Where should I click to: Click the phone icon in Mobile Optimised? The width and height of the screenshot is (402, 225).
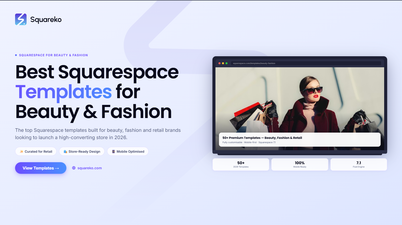click(x=113, y=151)
